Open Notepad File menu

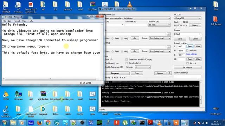coord(4,21)
